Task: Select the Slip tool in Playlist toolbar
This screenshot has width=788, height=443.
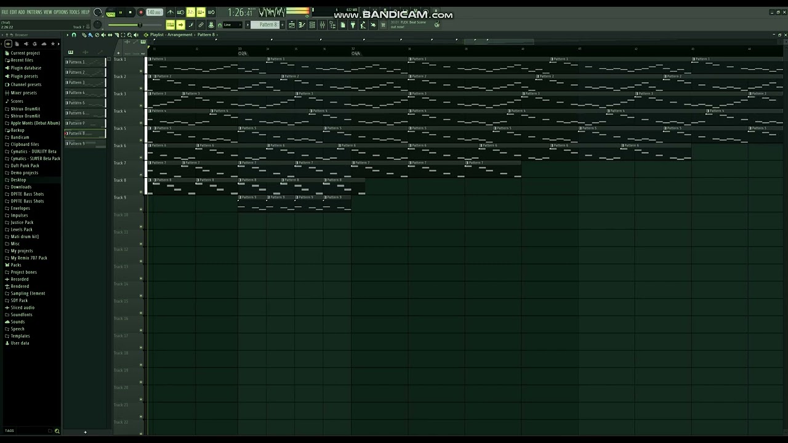Action: coord(110,34)
